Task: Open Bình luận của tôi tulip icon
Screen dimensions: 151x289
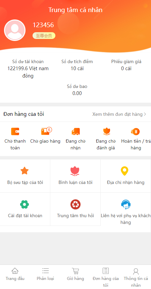Action: coord(75,171)
